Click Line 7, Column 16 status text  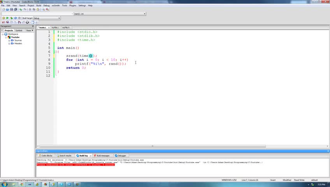(x=250, y=180)
